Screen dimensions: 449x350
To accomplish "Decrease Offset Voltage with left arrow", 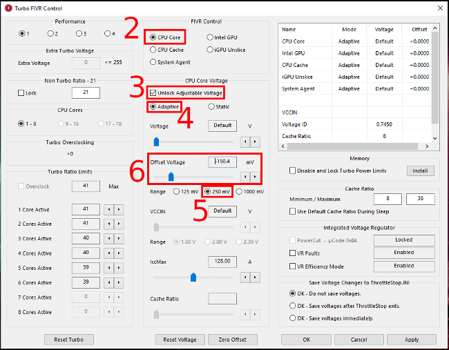I will point(245,177).
